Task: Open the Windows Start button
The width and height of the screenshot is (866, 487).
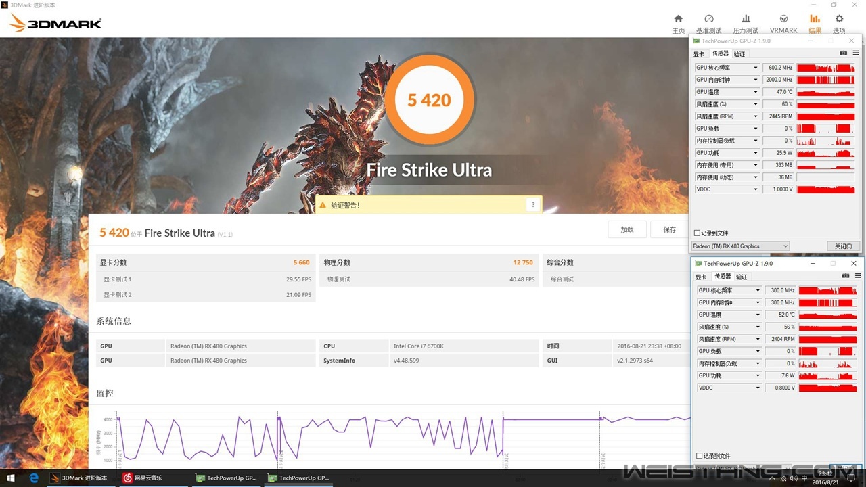Action: coord(11,478)
